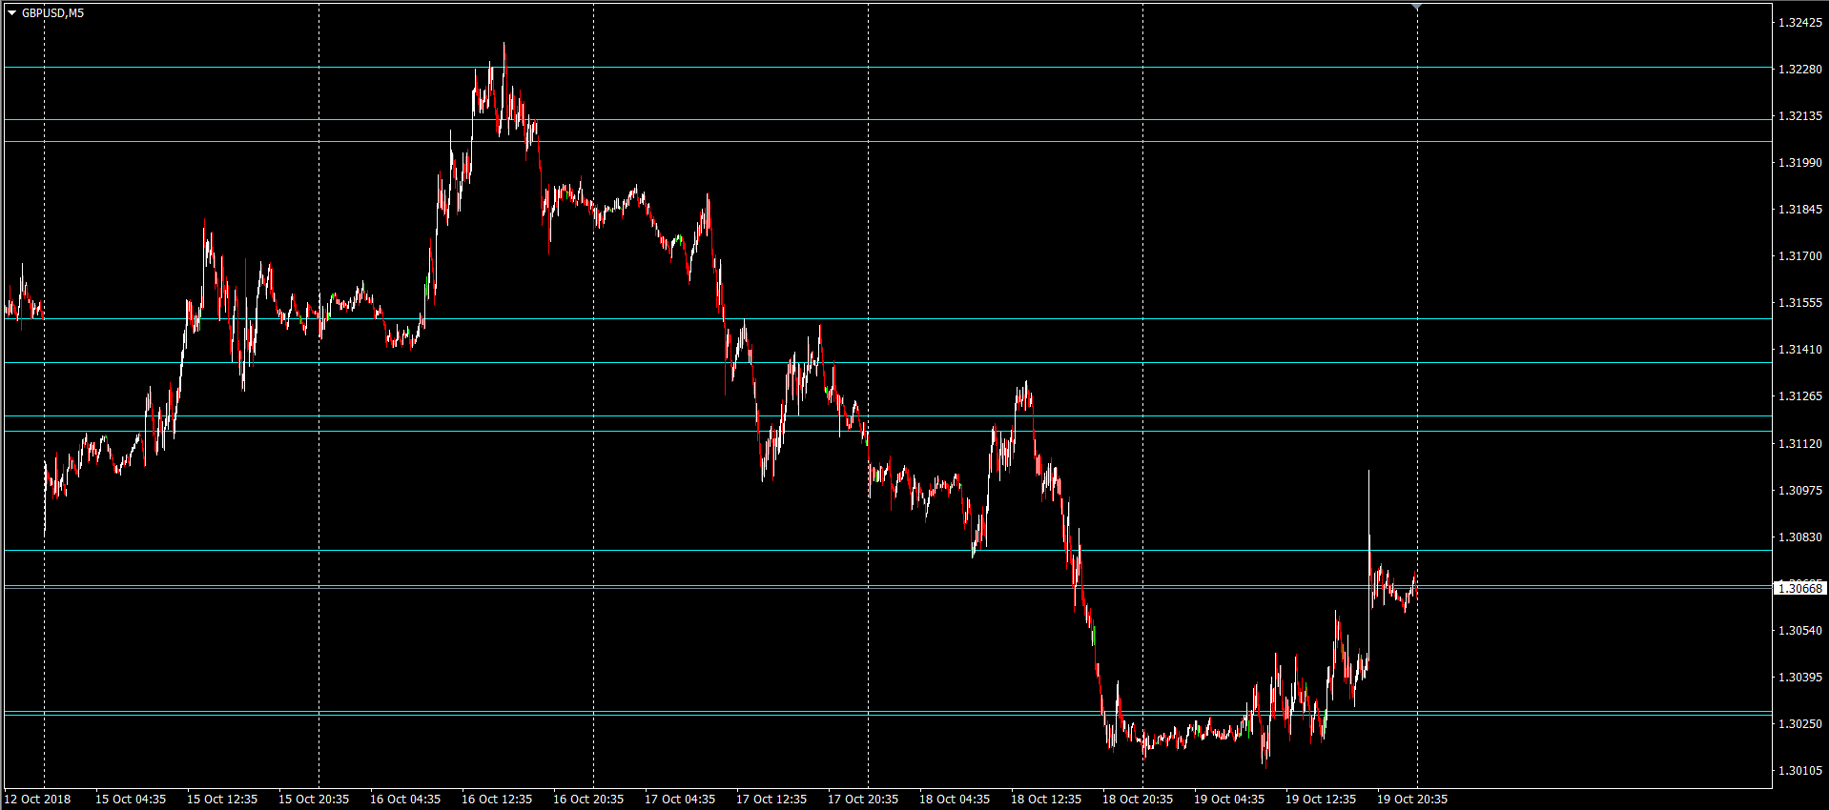Select the 12 Oct 2018 date label
1830x810 pixels.
[38, 799]
